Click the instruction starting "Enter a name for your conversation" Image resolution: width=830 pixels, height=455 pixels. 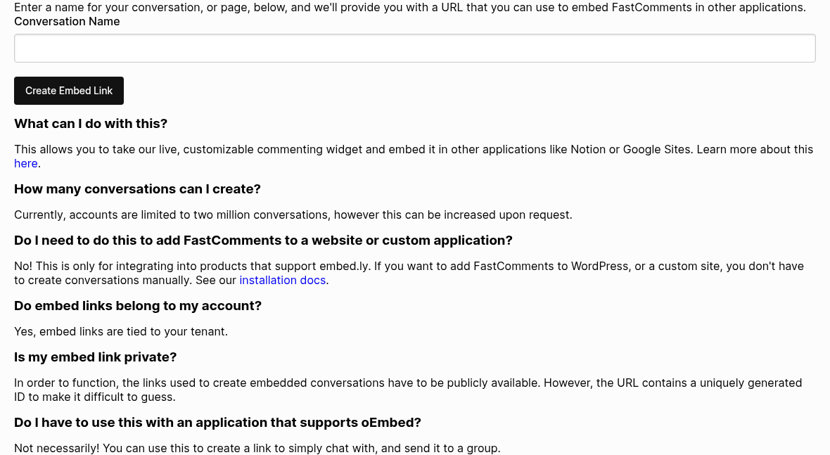tap(409, 8)
